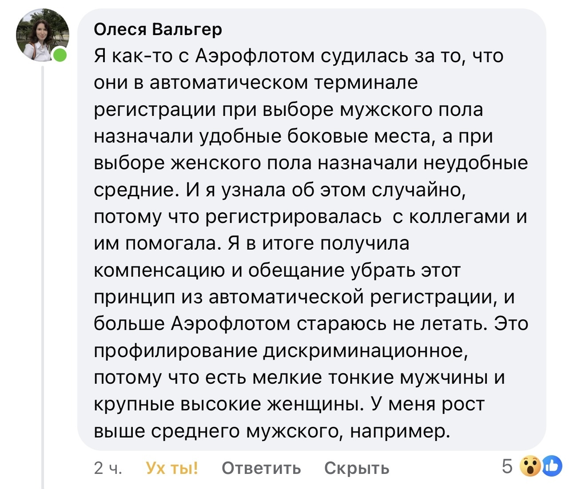Open the '2 ч.' timestamp link

[x=108, y=468]
